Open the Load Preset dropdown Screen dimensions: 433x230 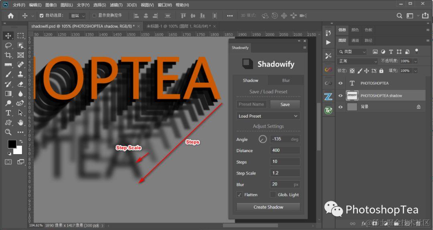coord(268,116)
